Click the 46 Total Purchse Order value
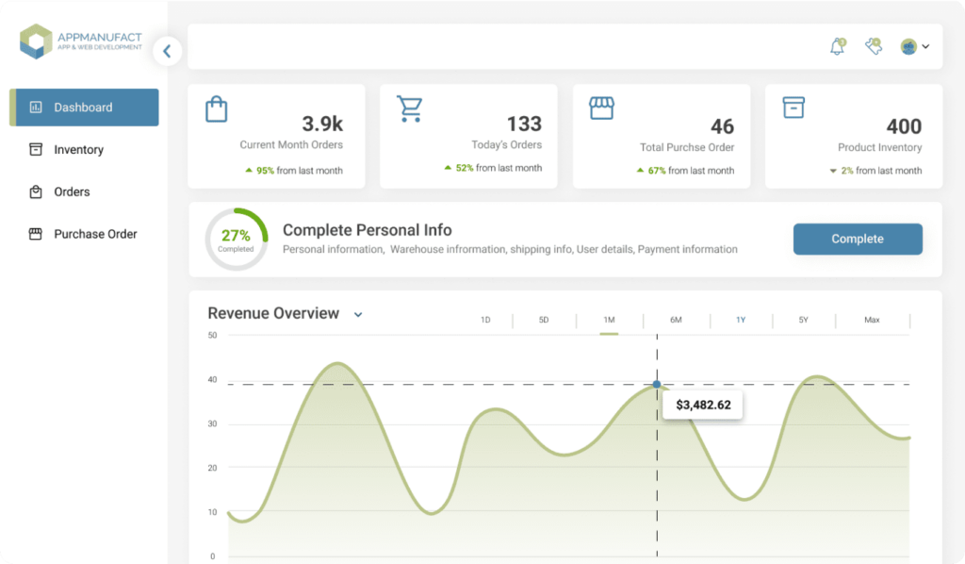965x564 pixels. tap(722, 126)
